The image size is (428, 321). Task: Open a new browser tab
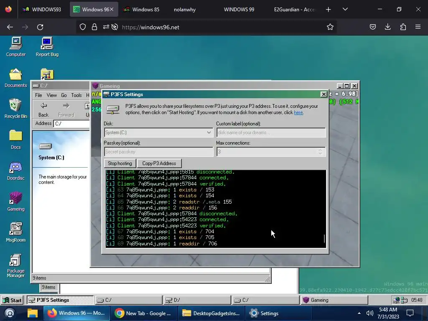329,10
